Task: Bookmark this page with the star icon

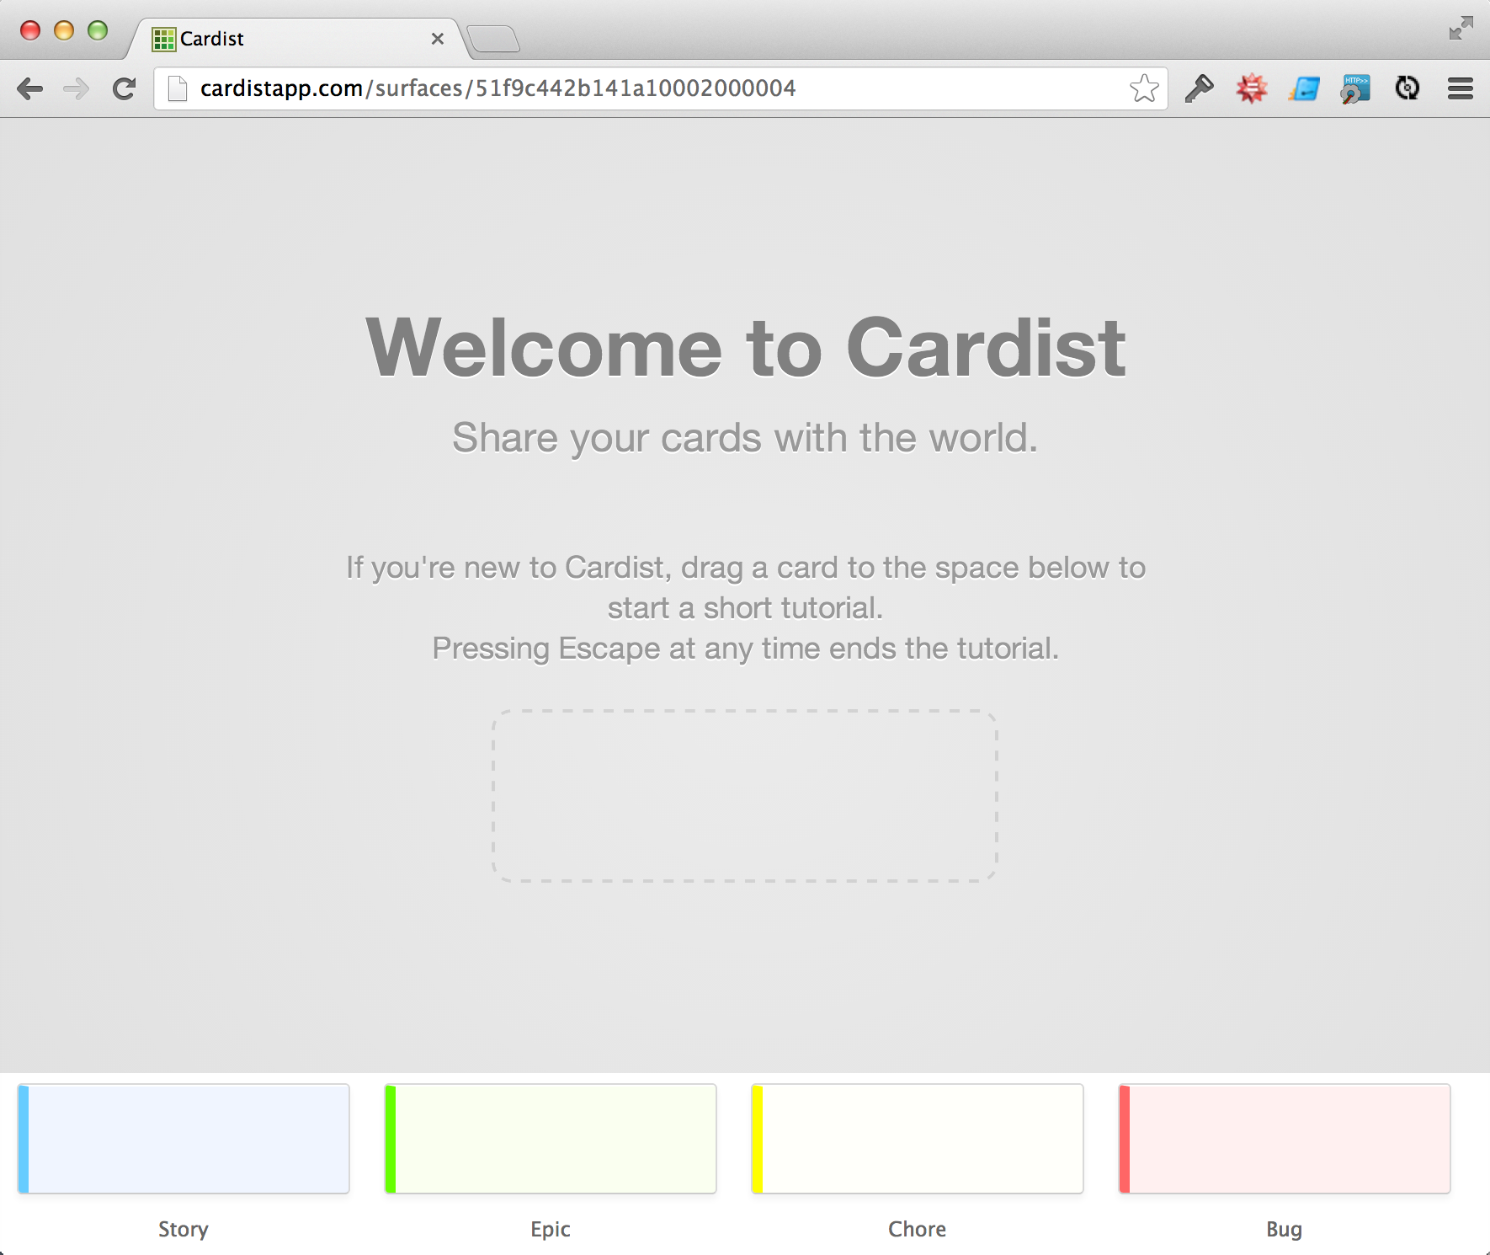Action: point(1144,88)
